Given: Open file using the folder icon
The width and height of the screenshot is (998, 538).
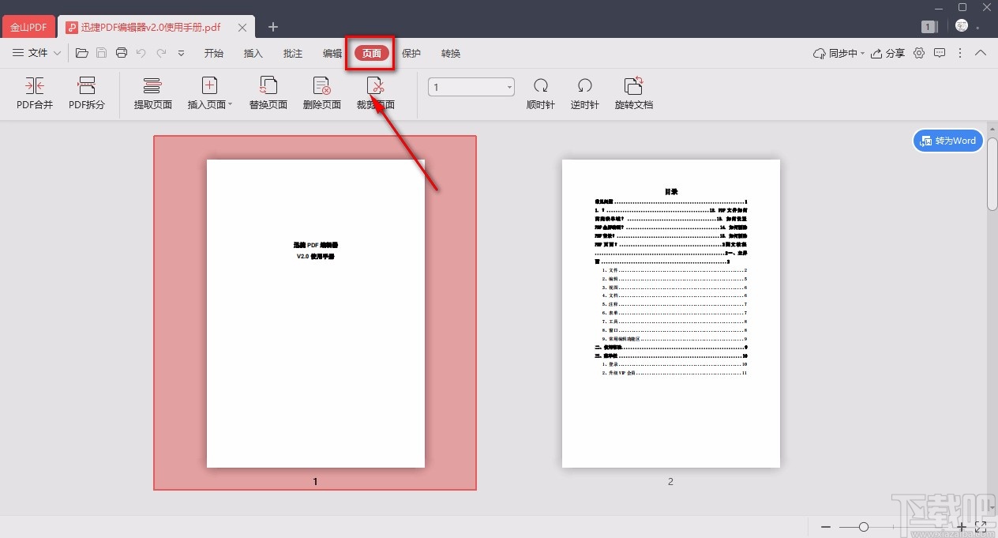Looking at the screenshot, I should click(x=82, y=53).
